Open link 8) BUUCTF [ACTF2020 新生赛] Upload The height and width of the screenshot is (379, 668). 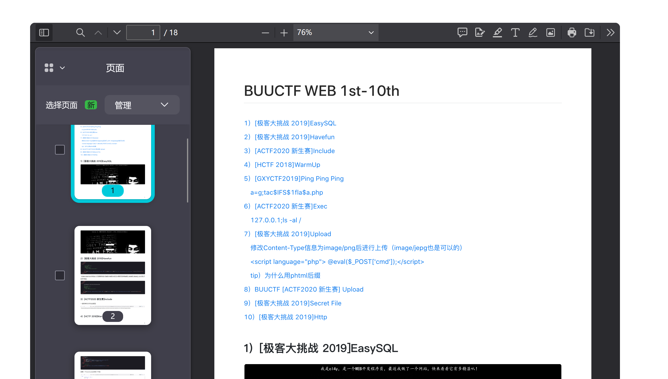304,289
